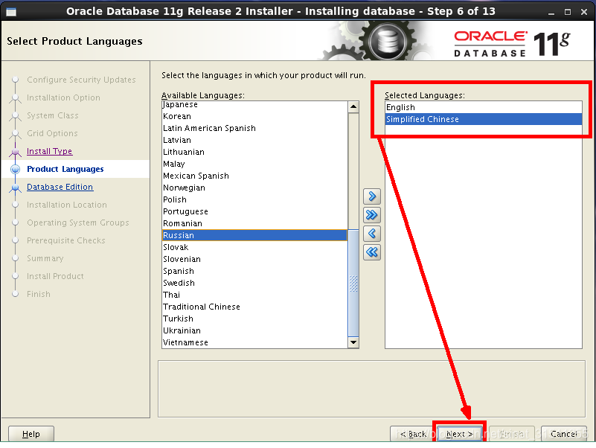Viewport: 596px width, 448px height.
Task: Select Ukrainian in Available Languages
Action: [254, 331]
